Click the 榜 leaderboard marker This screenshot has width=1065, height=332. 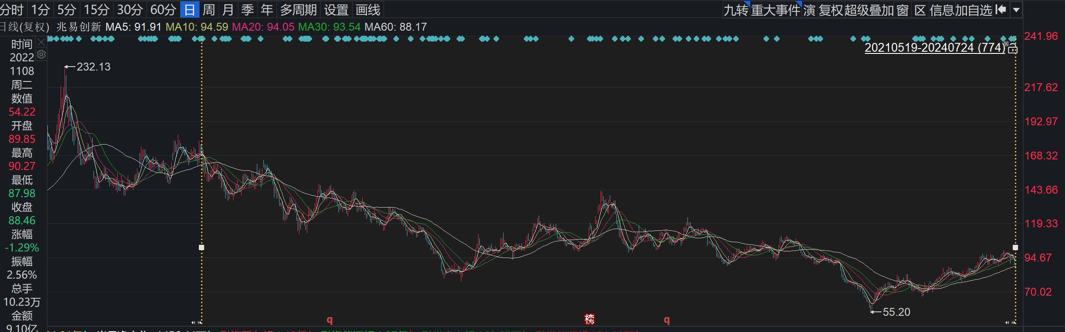pyautogui.click(x=589, y=319)
